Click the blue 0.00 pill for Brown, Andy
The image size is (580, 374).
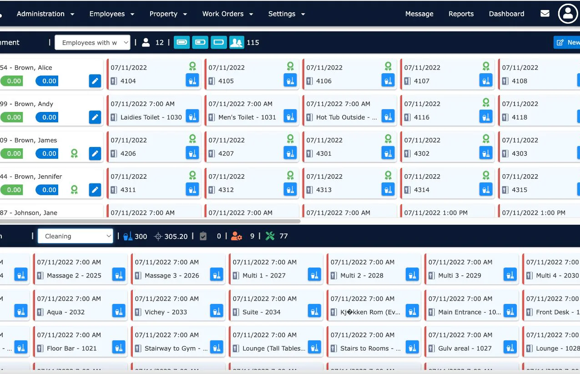(47, 117)
